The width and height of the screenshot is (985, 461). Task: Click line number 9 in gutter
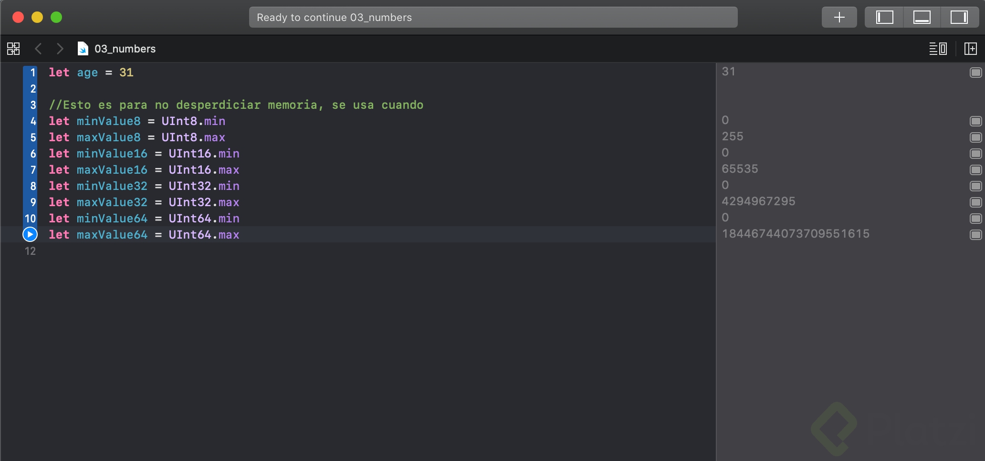[33, 202]
